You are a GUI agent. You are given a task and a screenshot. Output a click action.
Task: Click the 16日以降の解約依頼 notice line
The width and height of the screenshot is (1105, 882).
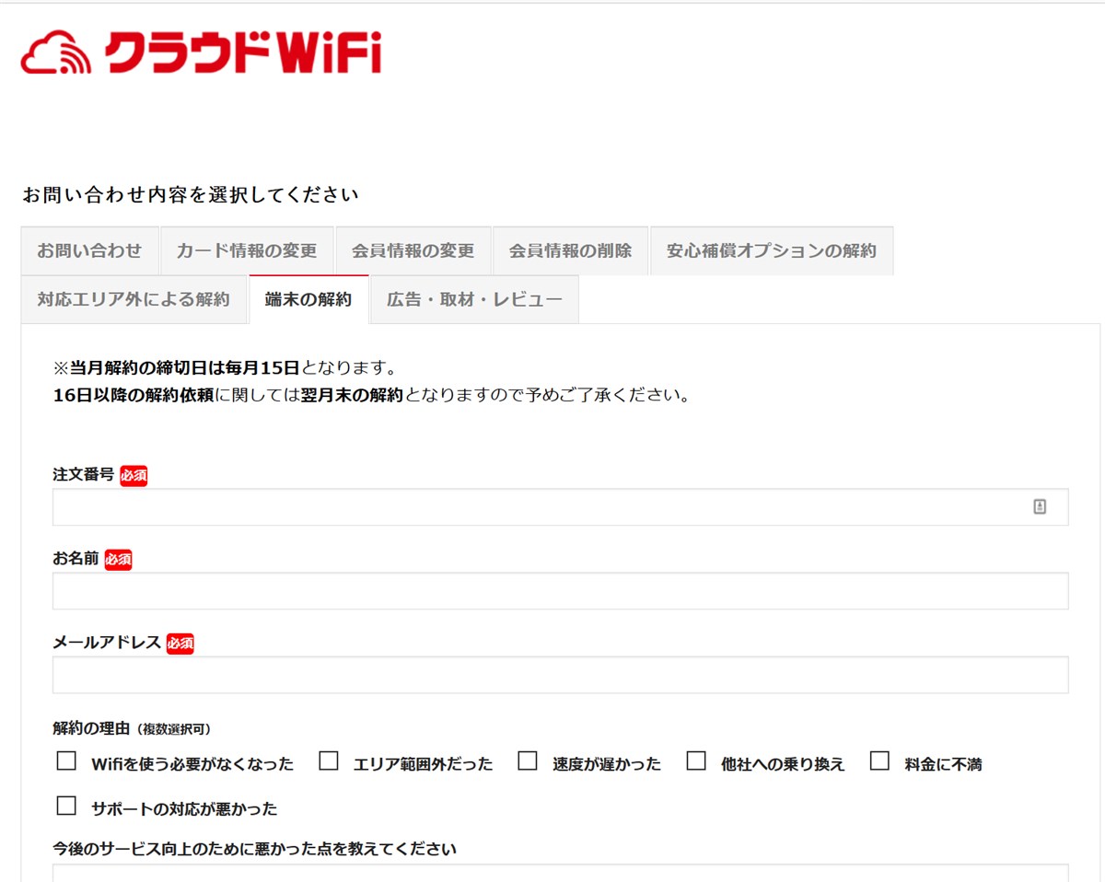pyautogui.click(x=371, y=397)
